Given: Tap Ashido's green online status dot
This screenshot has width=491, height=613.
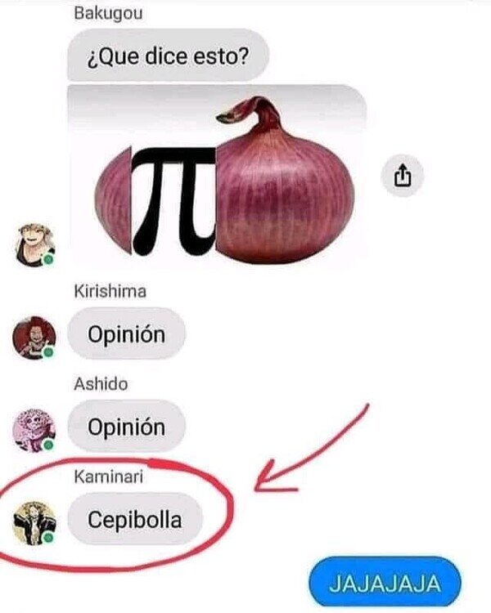Looking at the screenshot, I should [x=48, y=445].
